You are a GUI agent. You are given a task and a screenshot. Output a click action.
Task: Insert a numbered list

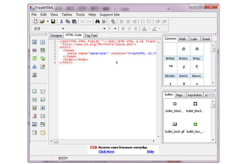143,22
